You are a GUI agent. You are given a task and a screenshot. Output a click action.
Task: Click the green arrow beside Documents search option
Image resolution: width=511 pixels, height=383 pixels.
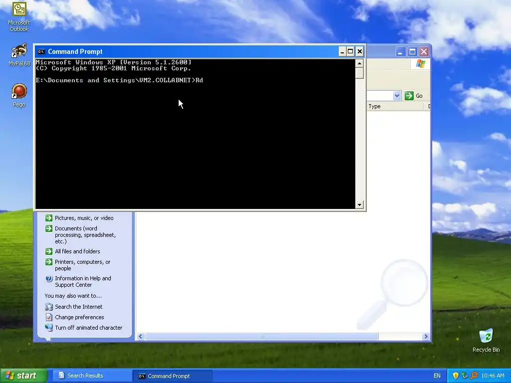pos(49,228)
